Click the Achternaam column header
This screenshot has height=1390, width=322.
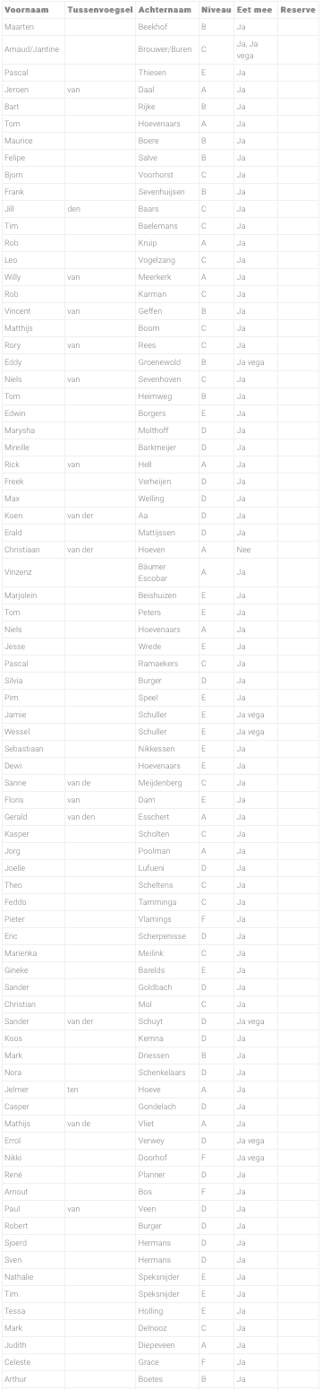165,9
